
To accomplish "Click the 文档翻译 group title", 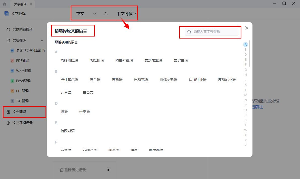I will (x=19, y=41).
